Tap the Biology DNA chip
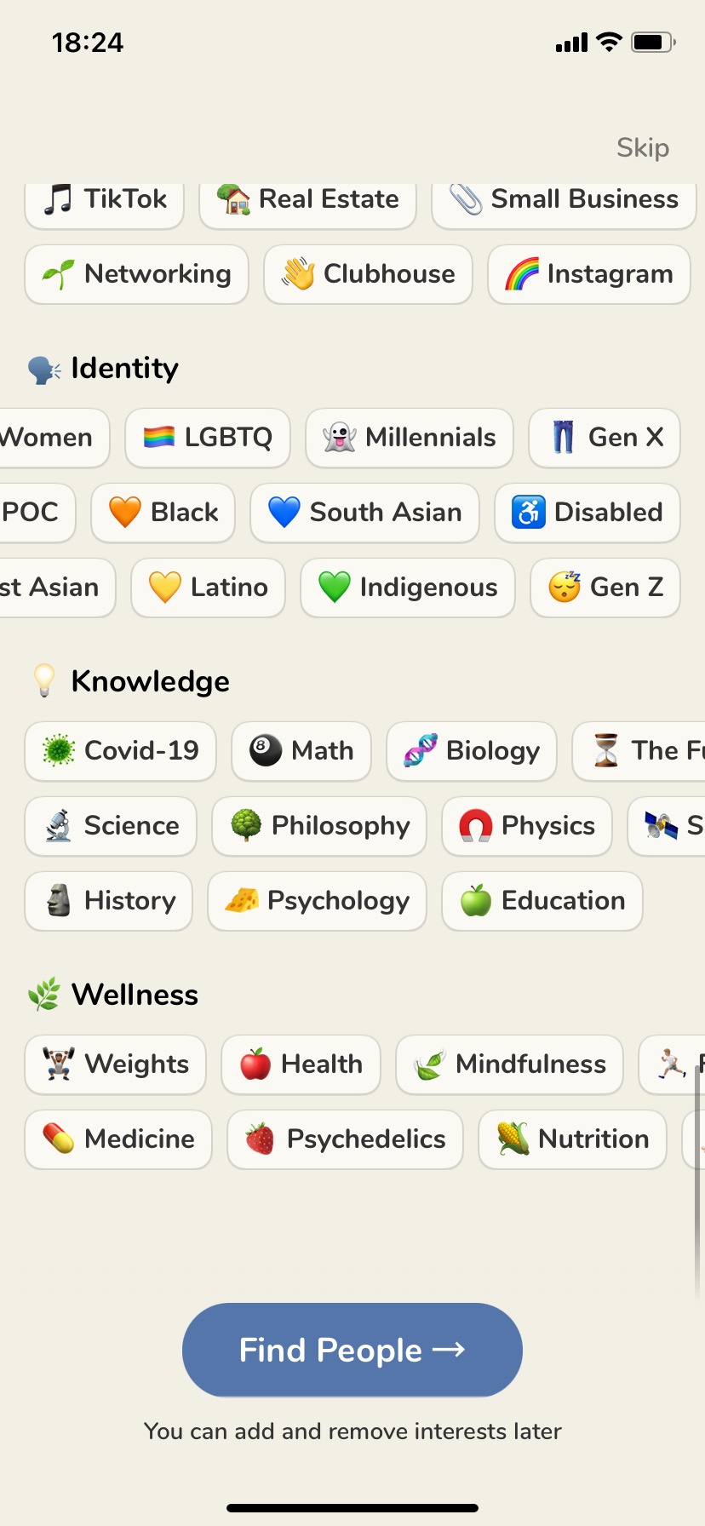This screenshot has width=705, height=1526. tap(472, 751)
